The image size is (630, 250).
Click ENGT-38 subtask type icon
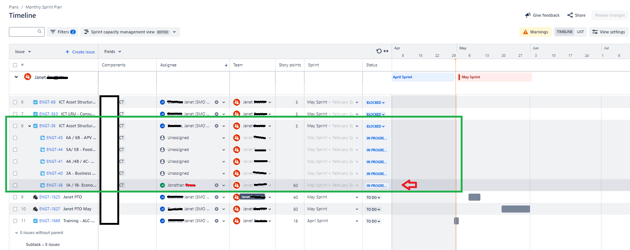pyautogui.click(x=42, y=185)
